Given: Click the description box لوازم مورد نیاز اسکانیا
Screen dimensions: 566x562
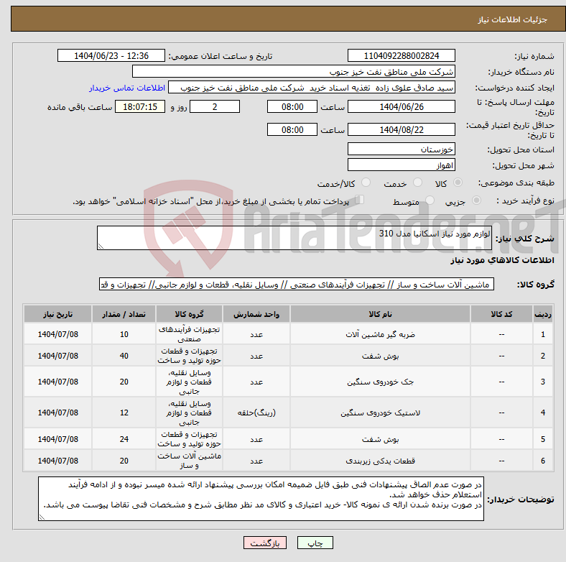Looking at the screenshot, I should tap(294, 238).
